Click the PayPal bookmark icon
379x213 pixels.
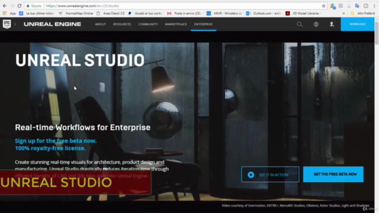click(x=130, y=14)
